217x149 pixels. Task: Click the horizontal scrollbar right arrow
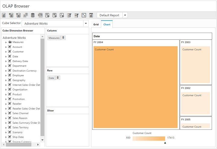pos(38,144)
